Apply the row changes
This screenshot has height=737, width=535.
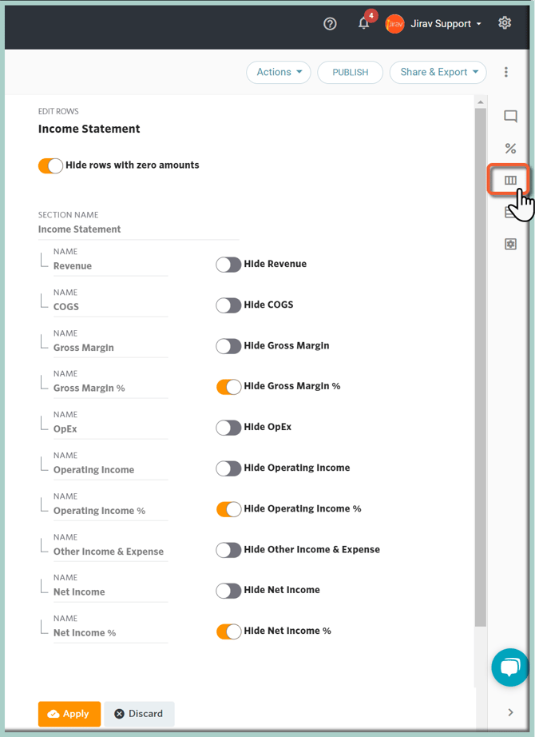click(69, 714)
